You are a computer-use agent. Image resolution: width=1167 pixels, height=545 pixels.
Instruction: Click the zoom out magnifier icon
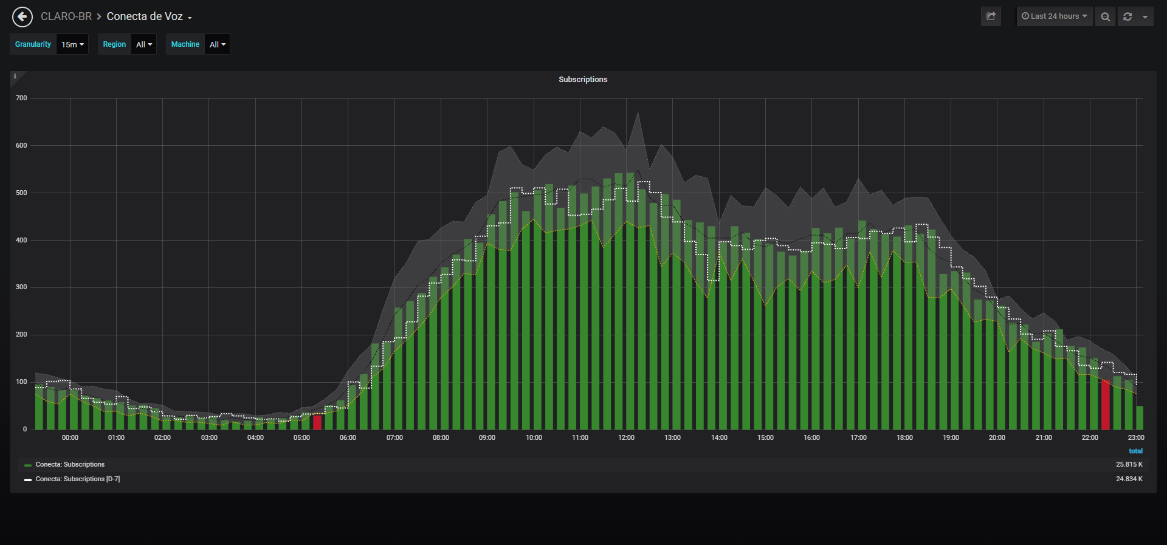tap(1106, 16)
